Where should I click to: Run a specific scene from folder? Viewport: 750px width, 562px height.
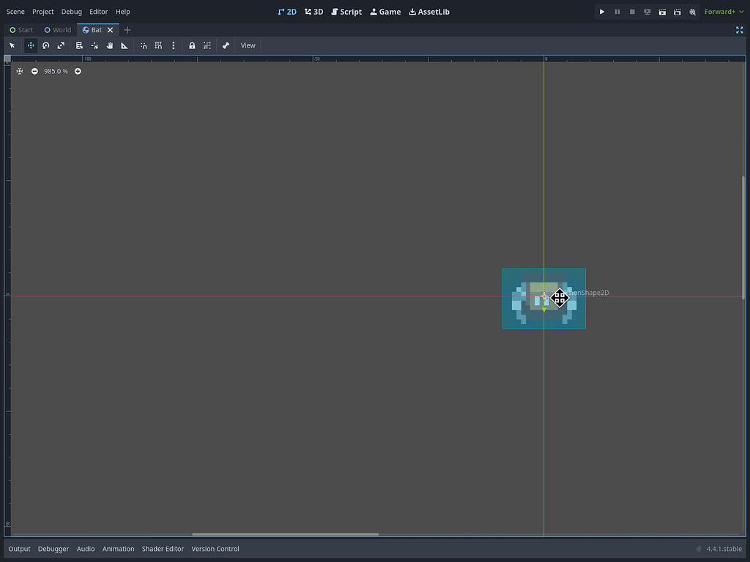[677, 12]
